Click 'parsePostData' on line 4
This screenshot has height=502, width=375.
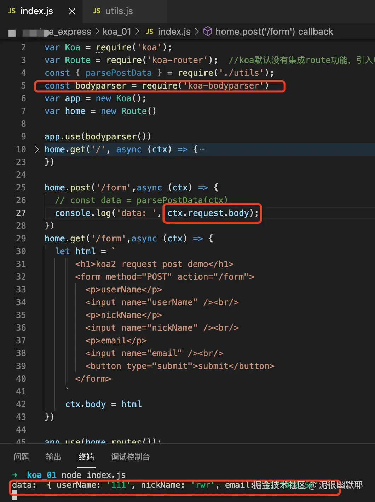tap(119, 73)
